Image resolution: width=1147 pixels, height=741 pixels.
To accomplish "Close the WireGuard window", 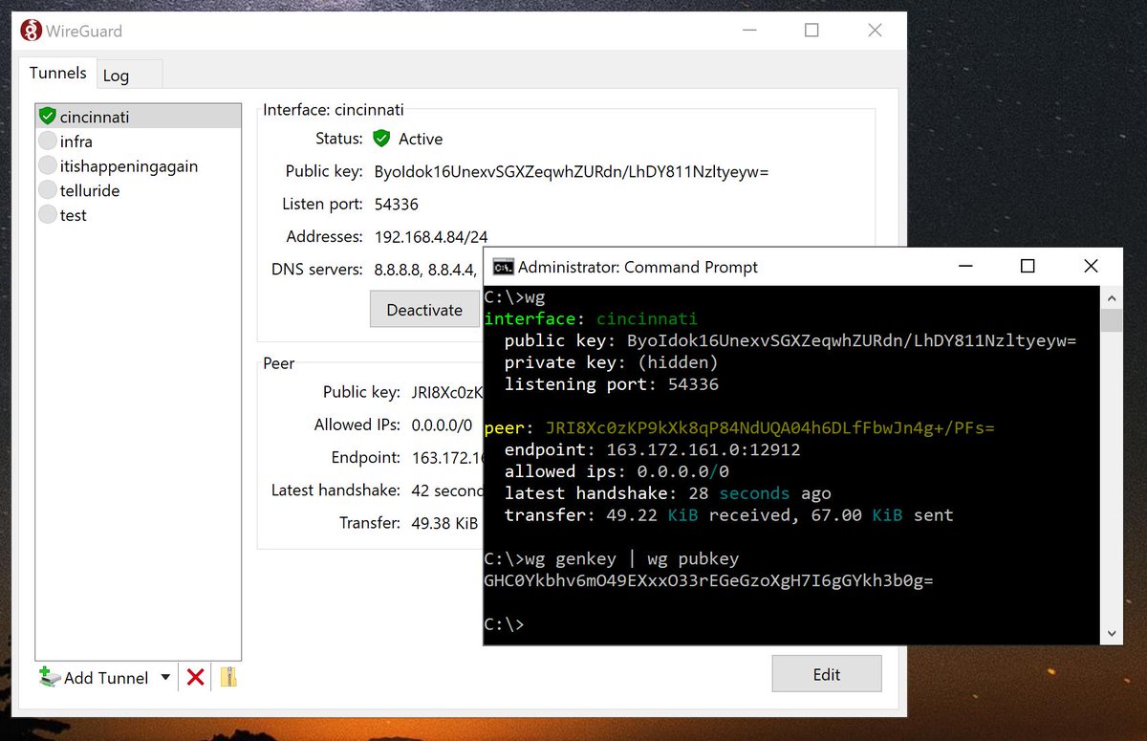I will [x=875, y=31].
